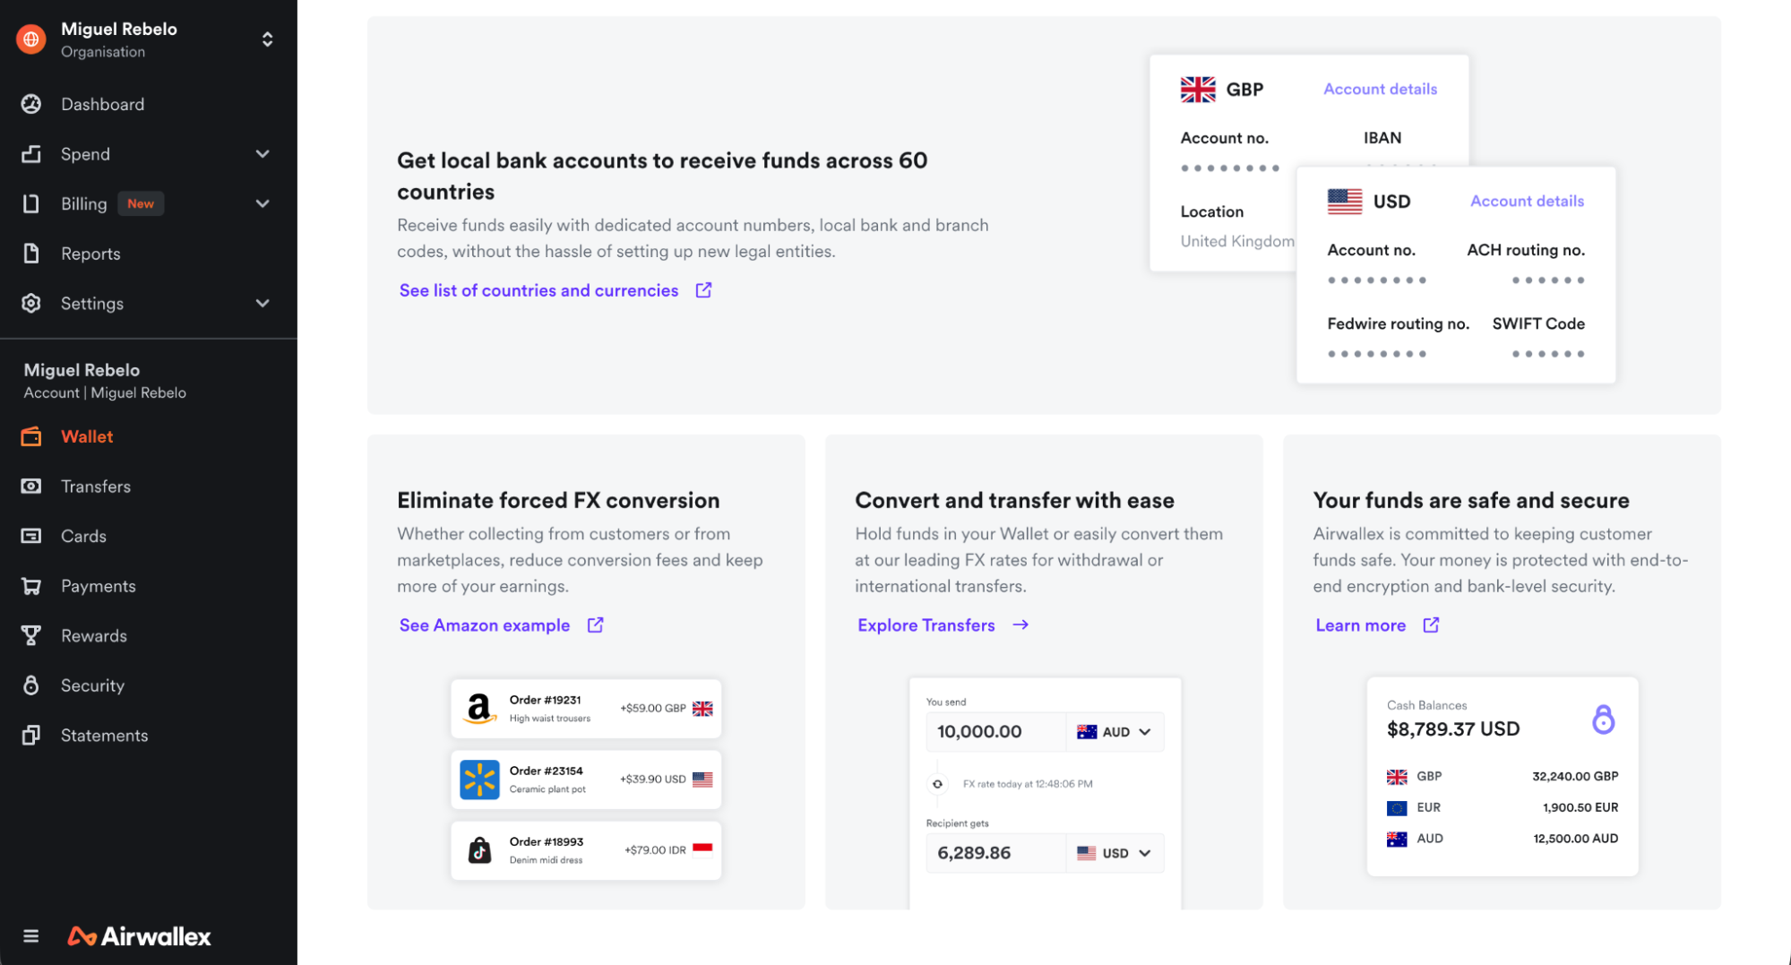The image size is (1791, 965).
Task: Open the Security section icon
Action: coord(31,685)
